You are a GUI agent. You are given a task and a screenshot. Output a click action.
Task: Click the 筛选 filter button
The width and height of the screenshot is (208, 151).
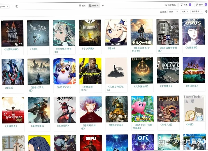(x=186, y=5)
